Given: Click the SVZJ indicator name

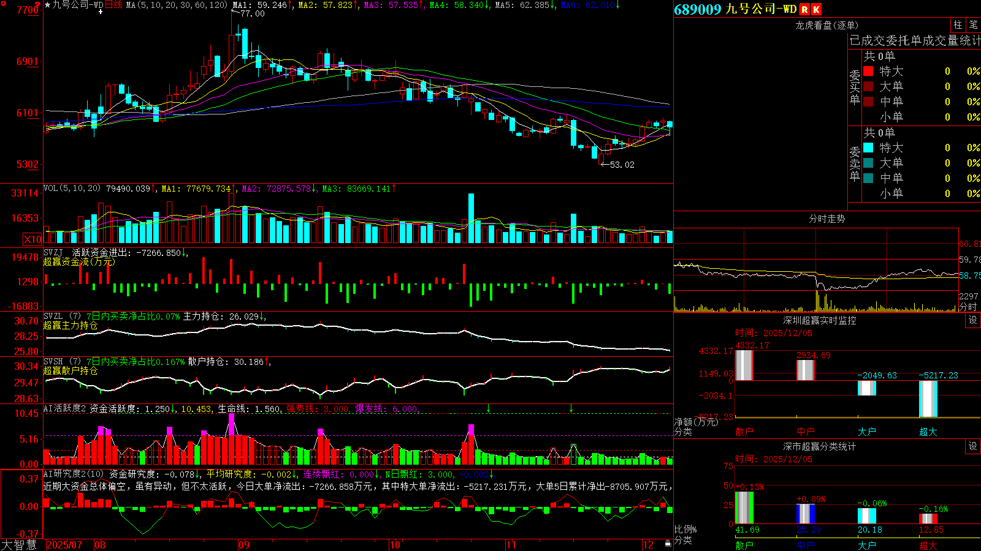Looking at the screenshot, I should pyautogui.click(x=53, y=252).
